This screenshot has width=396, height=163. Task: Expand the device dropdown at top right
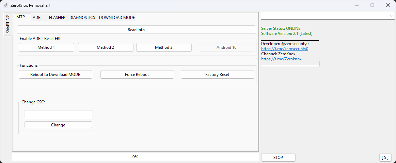click(x=392, y=16)
